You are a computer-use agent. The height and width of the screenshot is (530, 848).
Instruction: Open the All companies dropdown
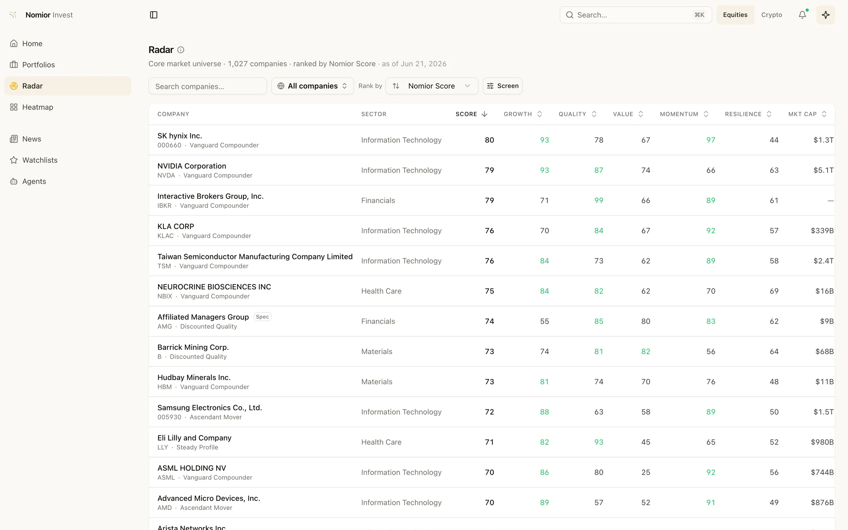(313, 86)
